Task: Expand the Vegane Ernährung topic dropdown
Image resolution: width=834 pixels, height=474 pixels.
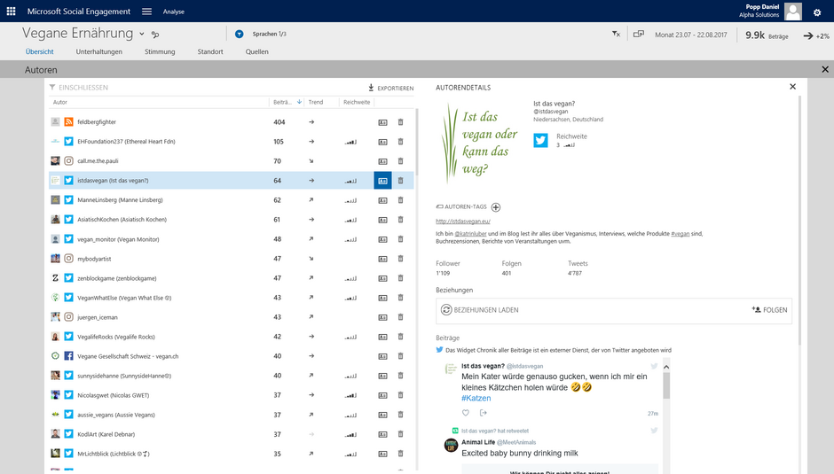Action: click(141, 34)
